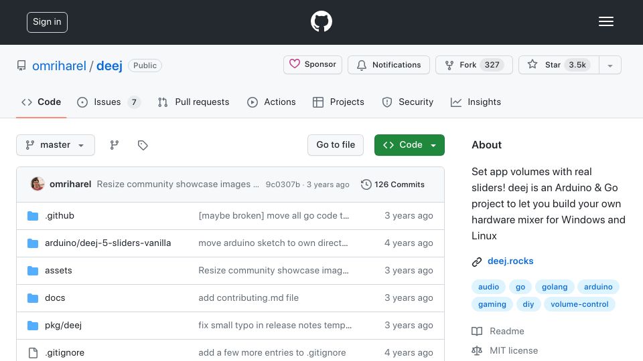Open the Pull requests tab
643x361 pixels.
(194, 102)
